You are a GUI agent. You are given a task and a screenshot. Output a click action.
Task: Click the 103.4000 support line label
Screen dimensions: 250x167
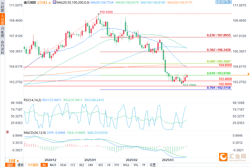(225, 79)
